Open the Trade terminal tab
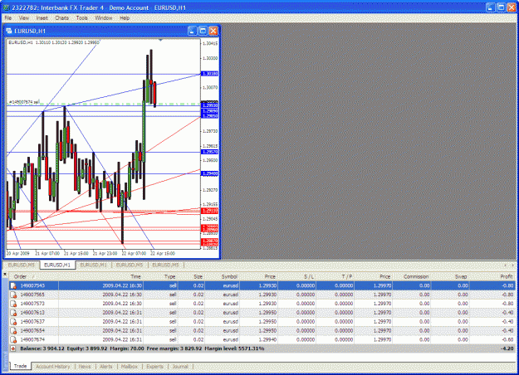 tap(20, 366)
